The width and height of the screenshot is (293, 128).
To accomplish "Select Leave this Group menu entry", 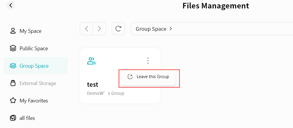I will tap(153, 77).
